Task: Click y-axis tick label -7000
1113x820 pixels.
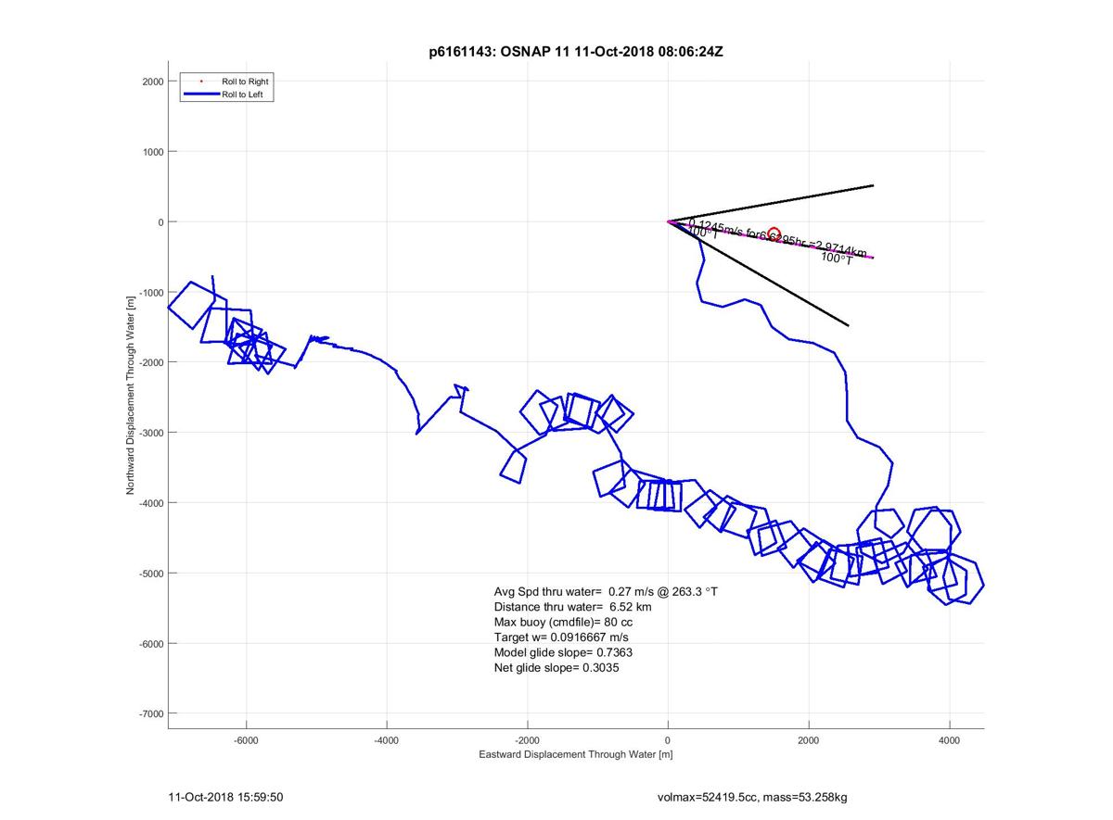Action: pyautogui.click(x=151, y=713)
